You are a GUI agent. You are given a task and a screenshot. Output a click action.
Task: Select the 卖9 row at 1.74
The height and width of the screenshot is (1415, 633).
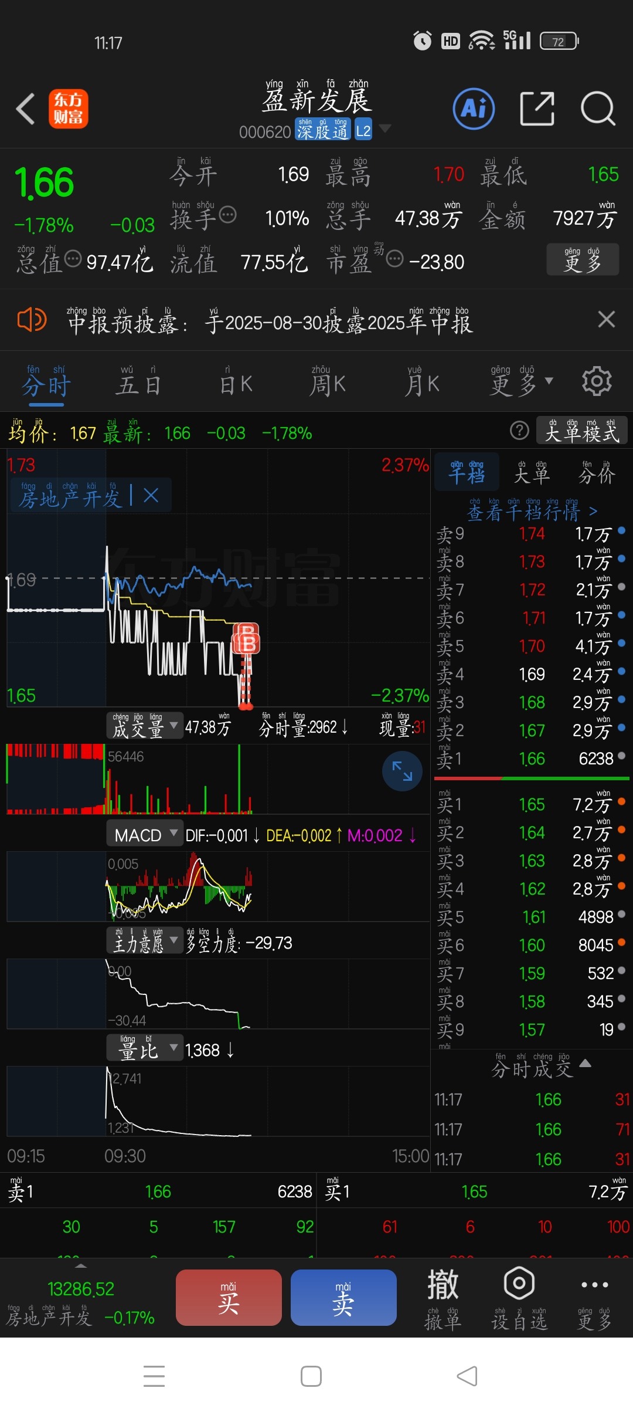pos(531,534)
